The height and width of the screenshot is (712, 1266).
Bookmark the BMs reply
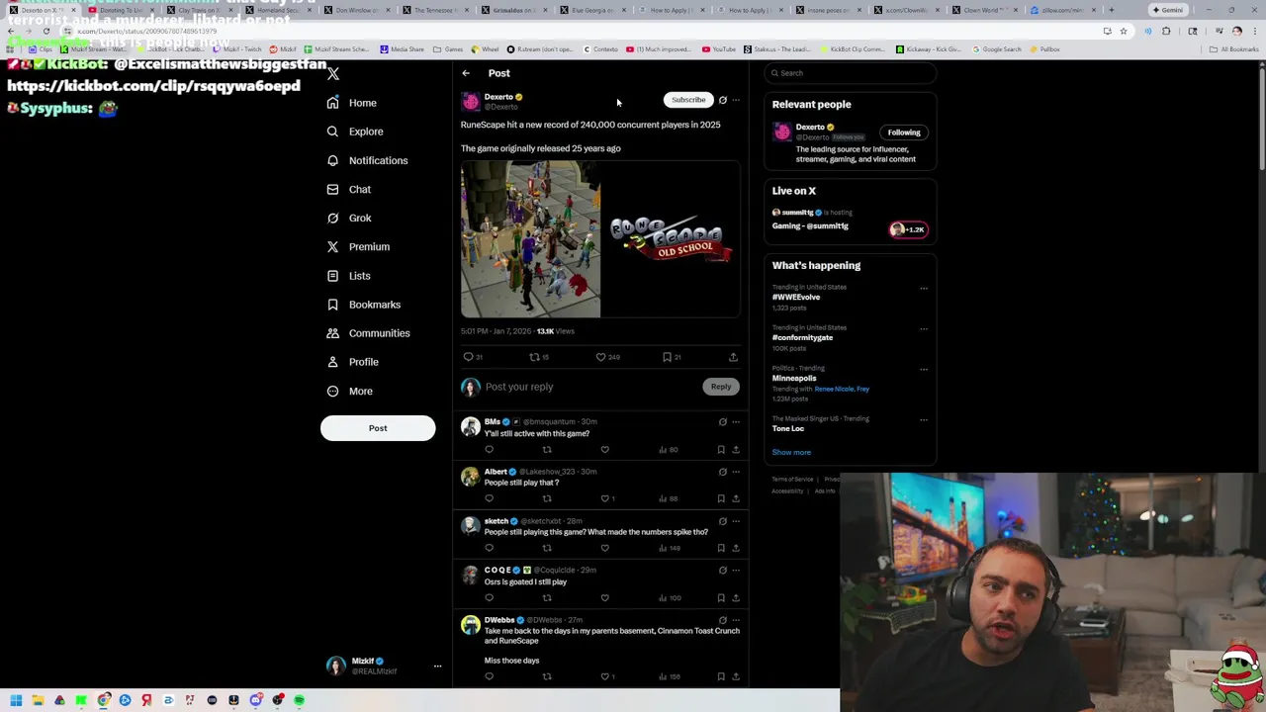[721, 450]
